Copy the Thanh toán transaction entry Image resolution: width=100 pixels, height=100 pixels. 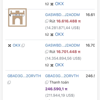tap(47, 82)
